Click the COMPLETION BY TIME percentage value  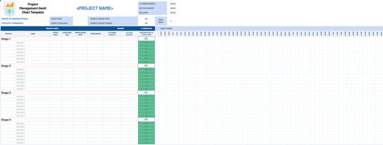click(x=146, y=19)
